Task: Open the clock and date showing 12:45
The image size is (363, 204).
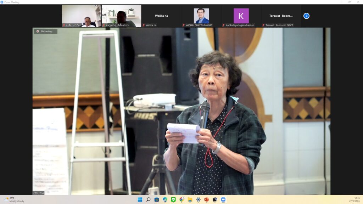Action: tap(356, 199)
